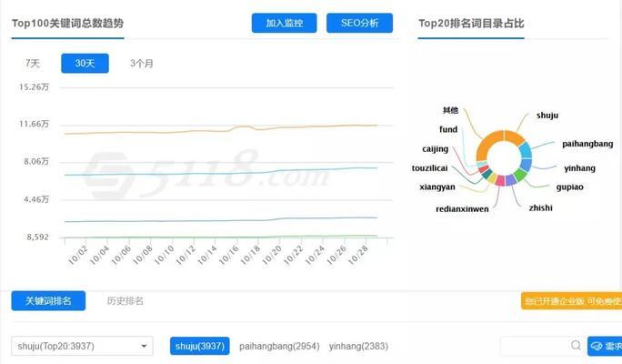Screen dimensions: 622x364
Task: Click the fund chart label
Action: [448, 129]
